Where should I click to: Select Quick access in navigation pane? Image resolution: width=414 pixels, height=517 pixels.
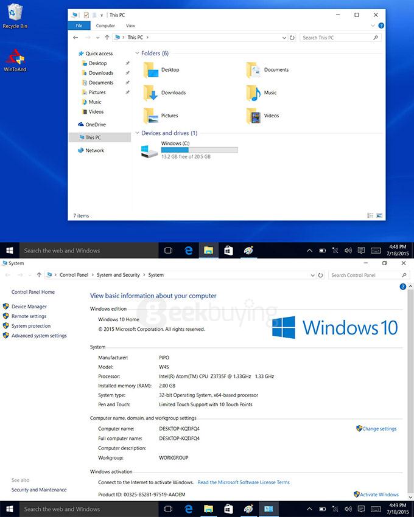coord(96,54)
